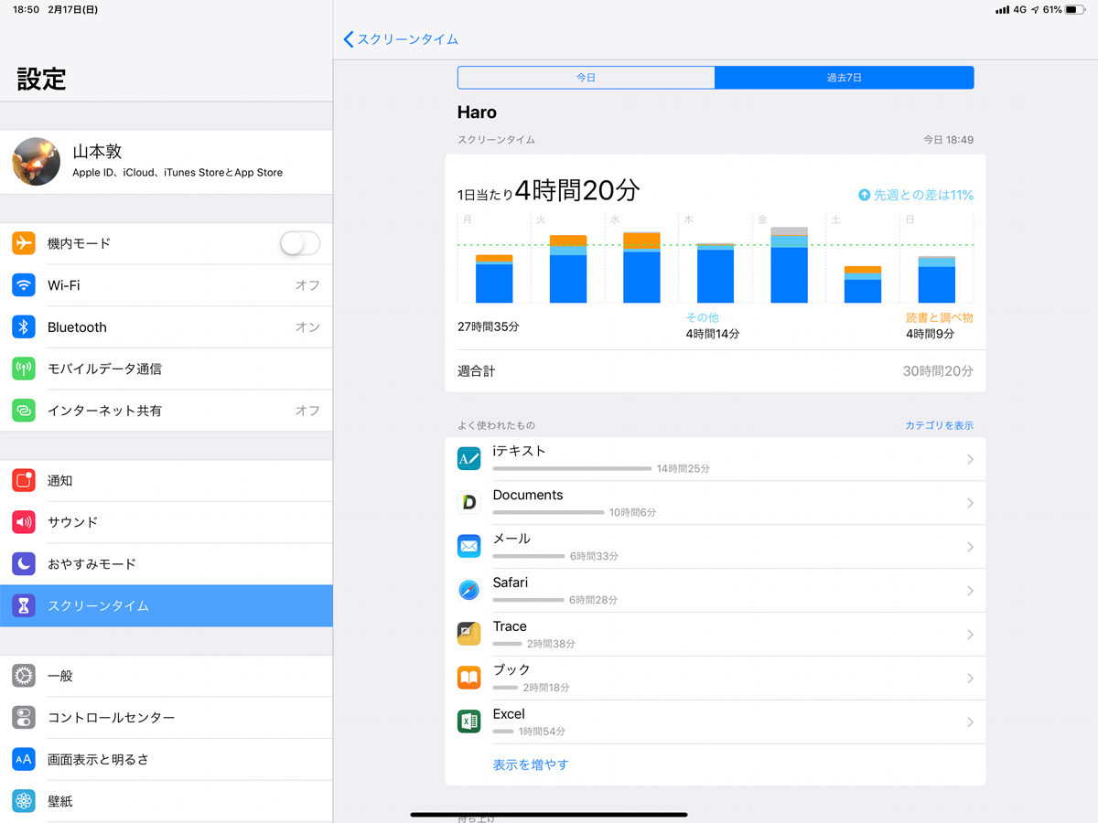Tap the Screen Time hourglass icon
Screen dimensions: 1098x823
coord(24,605)
